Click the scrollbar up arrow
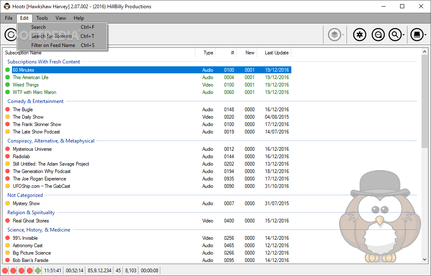 (424, 51)
